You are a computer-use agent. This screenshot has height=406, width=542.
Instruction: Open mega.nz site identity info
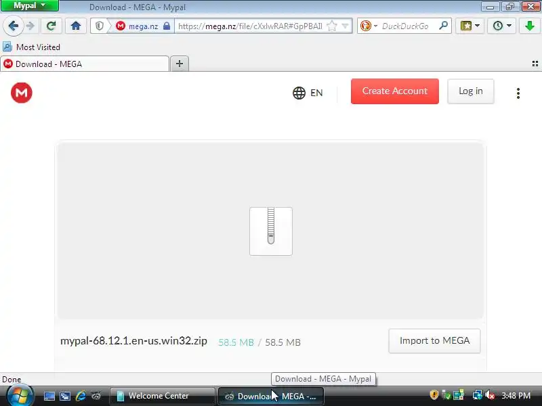pyautogui.click(x=143, y=26)
